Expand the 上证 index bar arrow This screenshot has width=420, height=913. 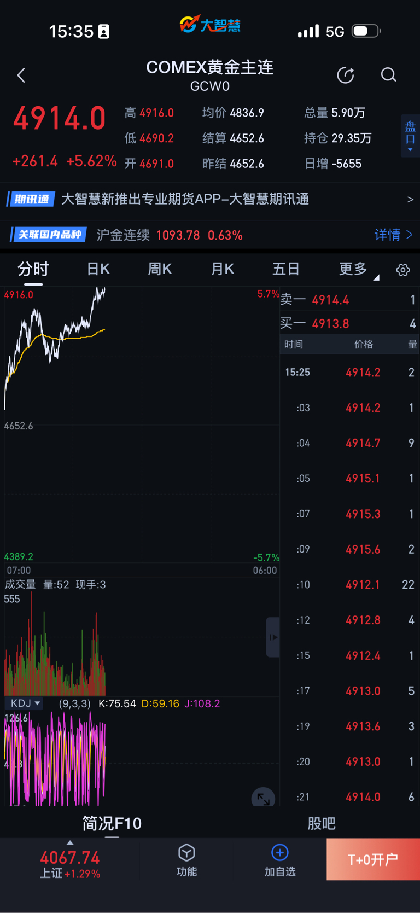point(69,843)
